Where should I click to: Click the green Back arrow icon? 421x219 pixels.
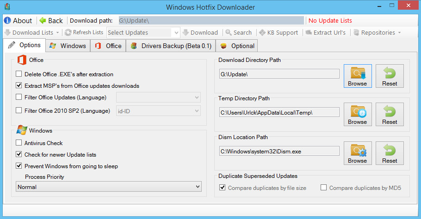click(x=43, y=20)
